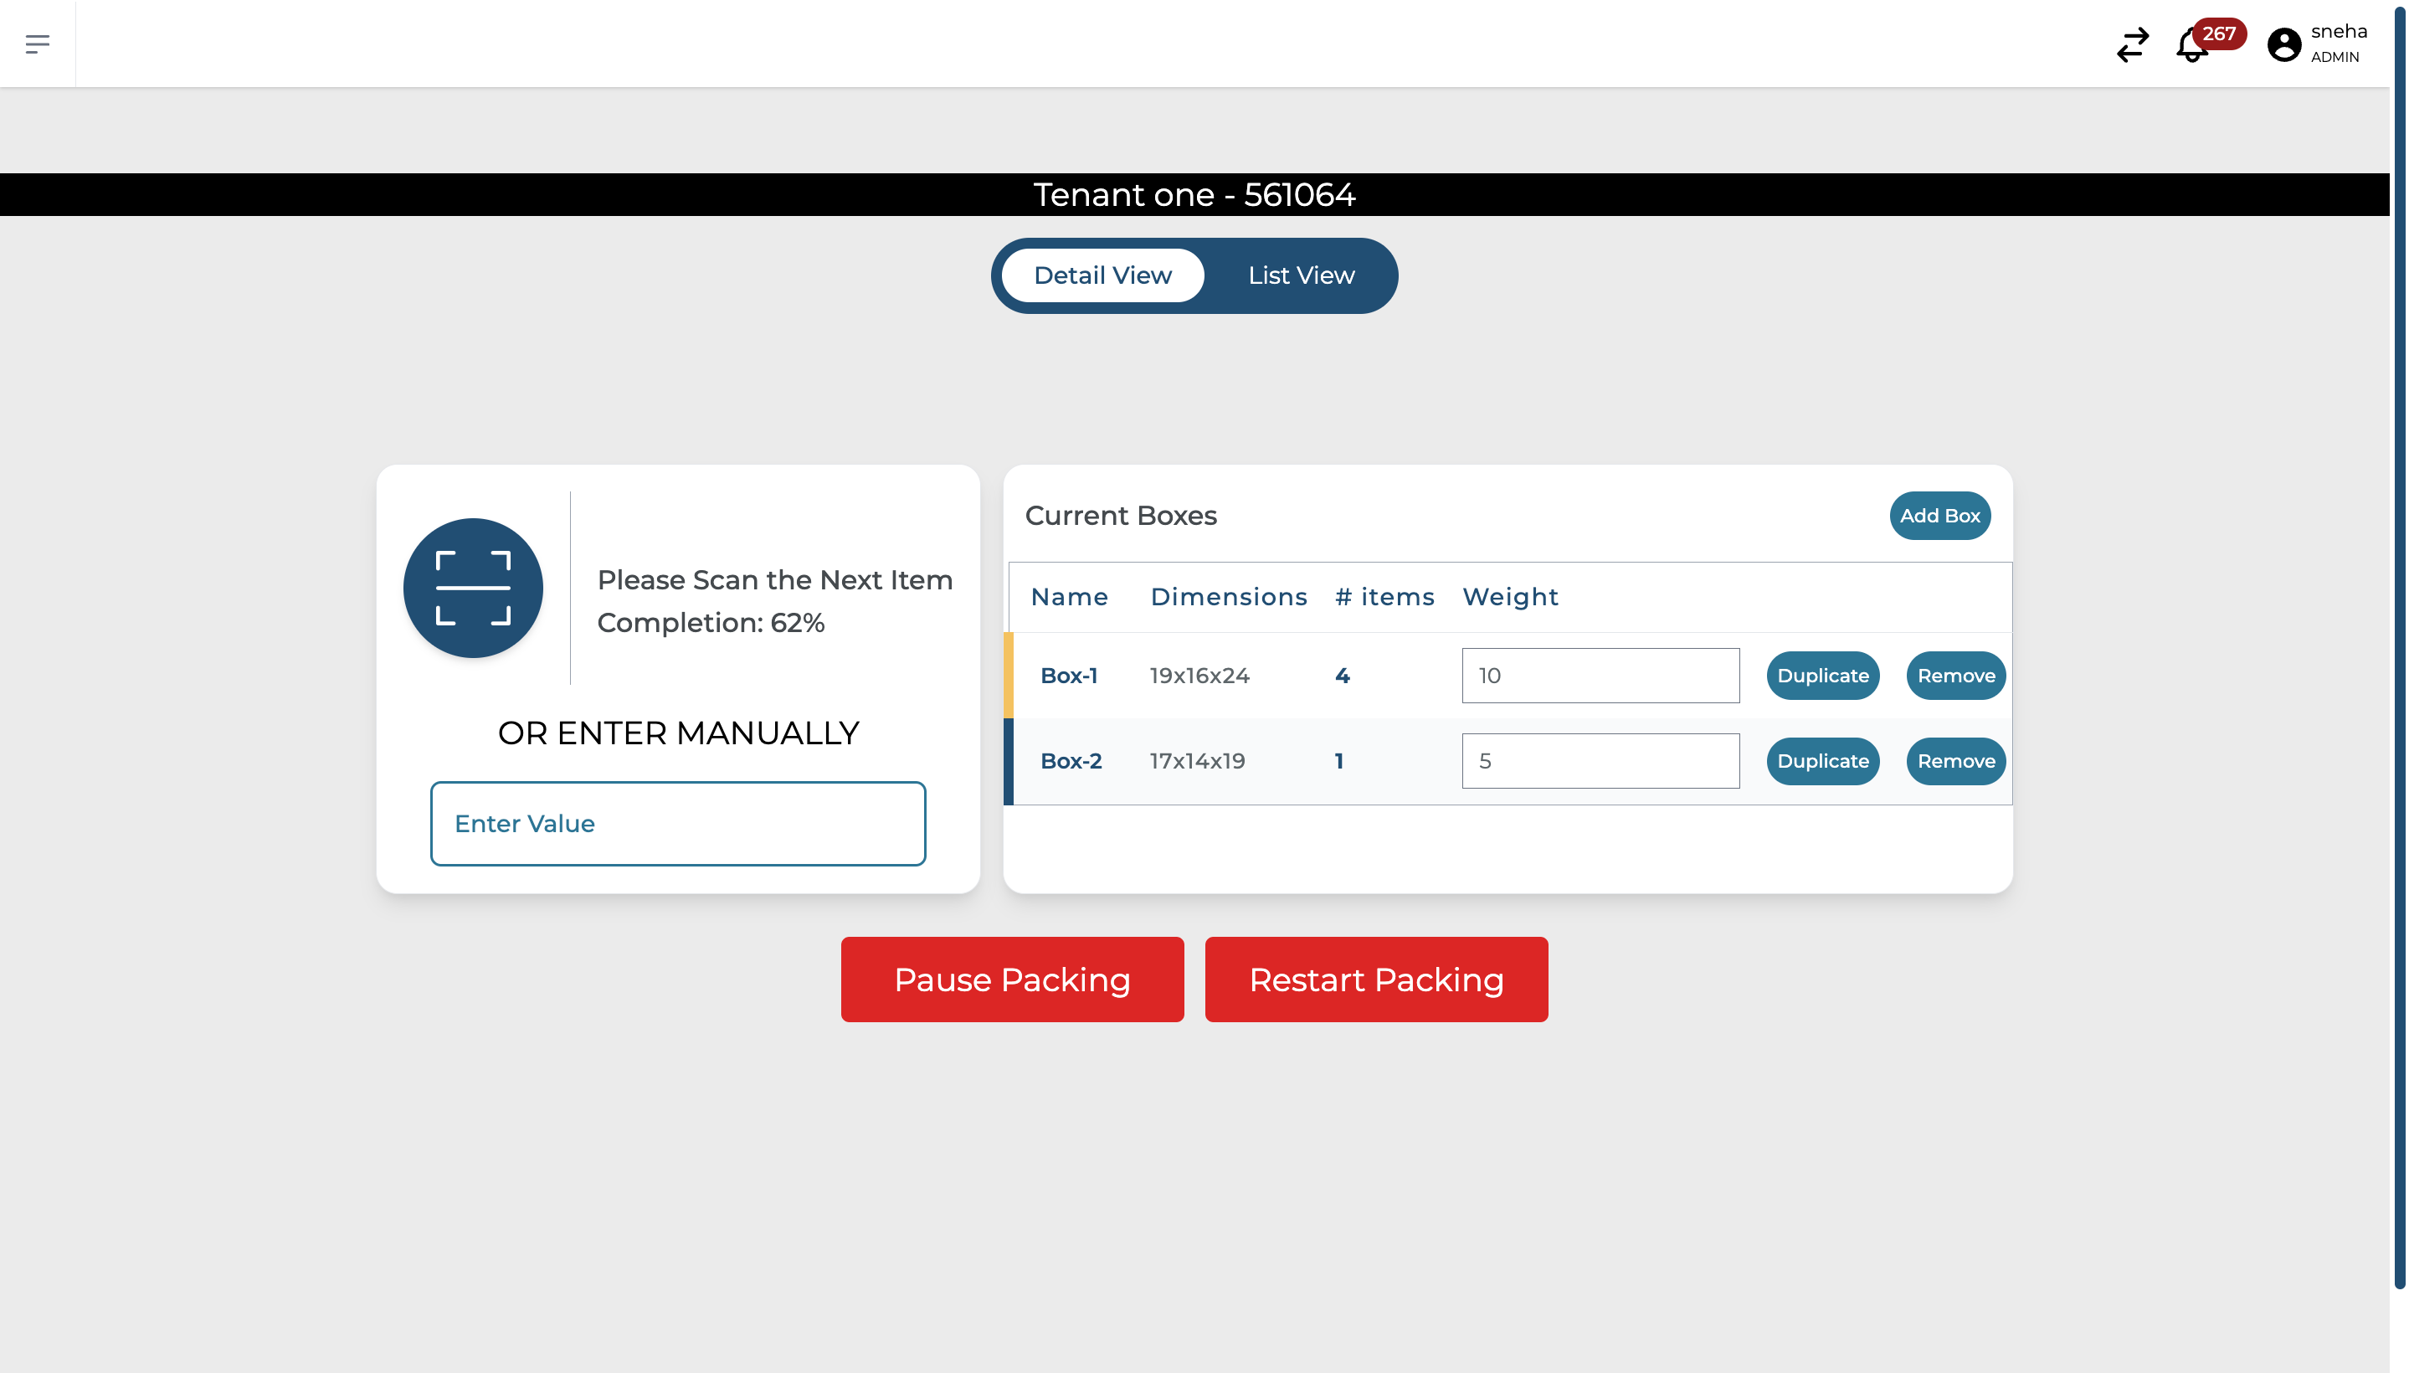Click the user profile avatar icon

(x=2283, y=44)
